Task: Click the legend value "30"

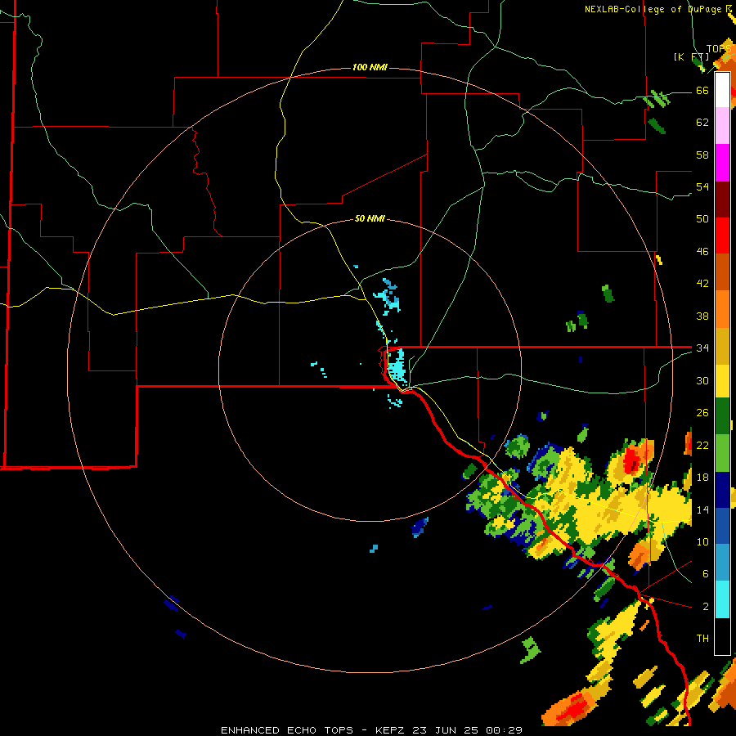Action: point(702,380)
